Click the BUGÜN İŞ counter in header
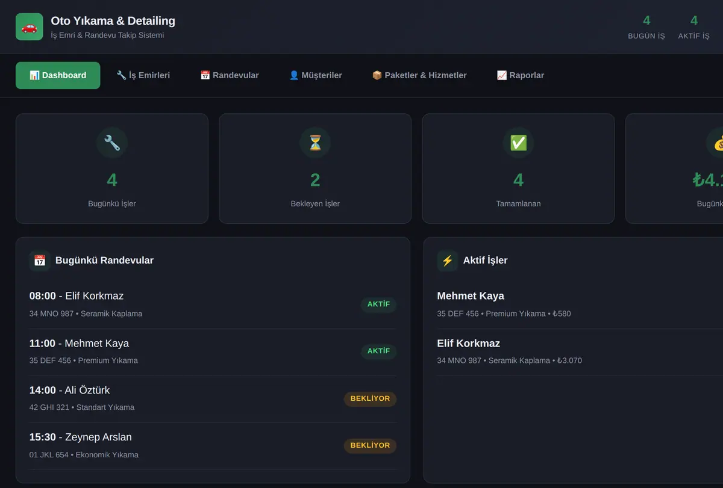The width and height of the screenshot is (723, 488). pos(646,27)
